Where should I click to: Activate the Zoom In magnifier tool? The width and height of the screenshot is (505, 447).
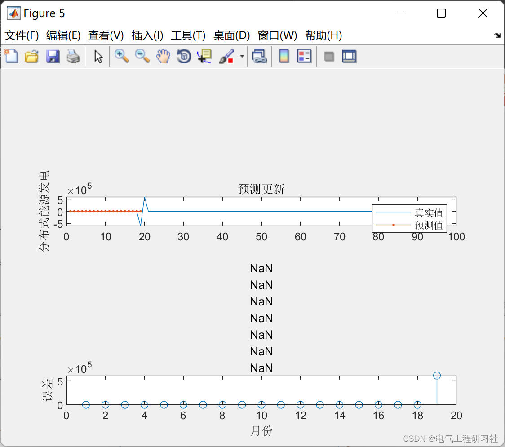[121, 56]
